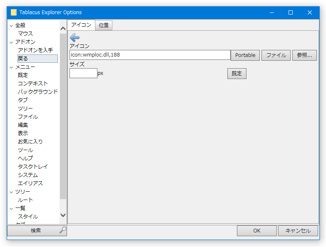Collapse the アドオン tree section

click(11, 42)
